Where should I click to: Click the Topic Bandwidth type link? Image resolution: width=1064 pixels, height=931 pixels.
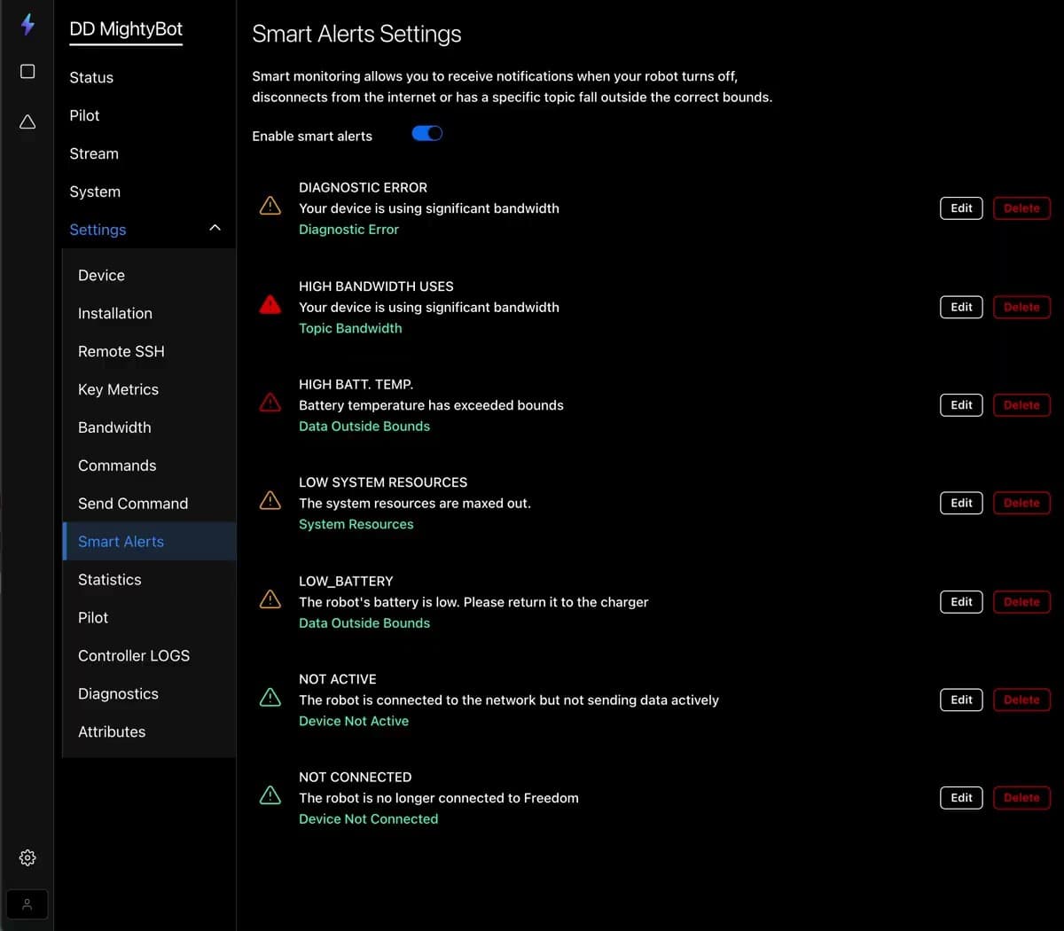[x=350, y=328]
